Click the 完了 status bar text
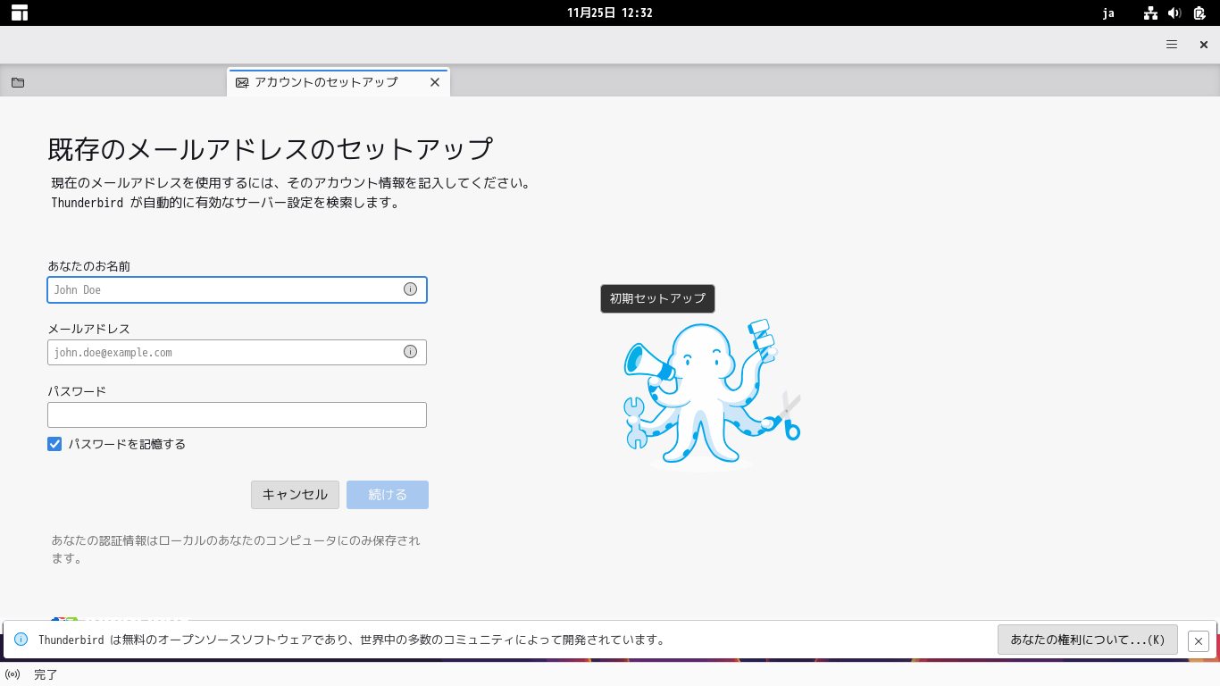The height and width of the screenshot is (686, 1220). click(46, 674)
